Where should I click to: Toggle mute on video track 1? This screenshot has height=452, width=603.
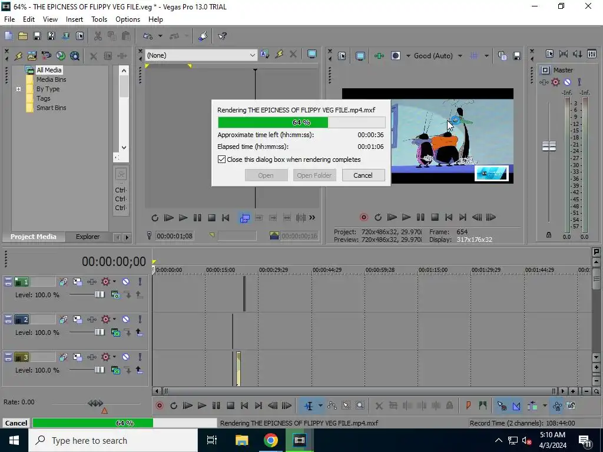tap(126, 282)
